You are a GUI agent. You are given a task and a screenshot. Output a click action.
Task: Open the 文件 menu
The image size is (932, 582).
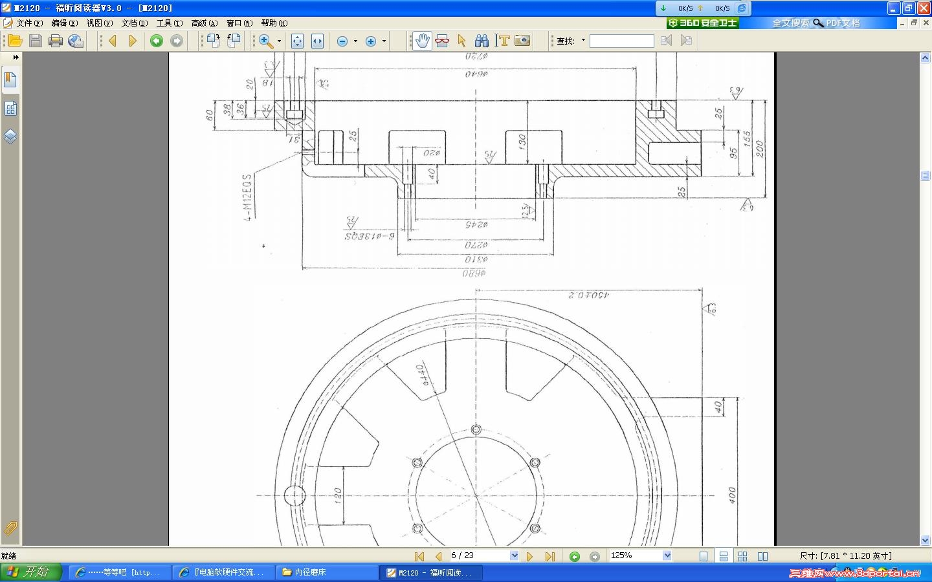coord(29,23)
